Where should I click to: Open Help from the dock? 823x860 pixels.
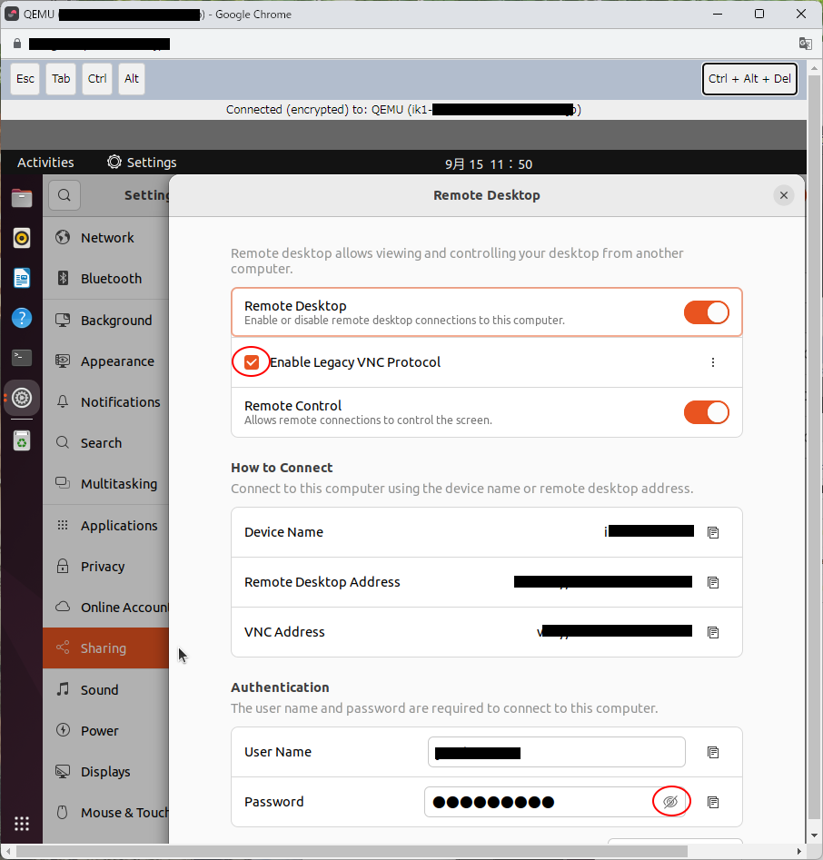22,318
